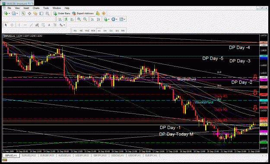Switch timeframe to M1
Image resolution: width=270 pixels, height=164 pixels.
click(x=75, y=31)
